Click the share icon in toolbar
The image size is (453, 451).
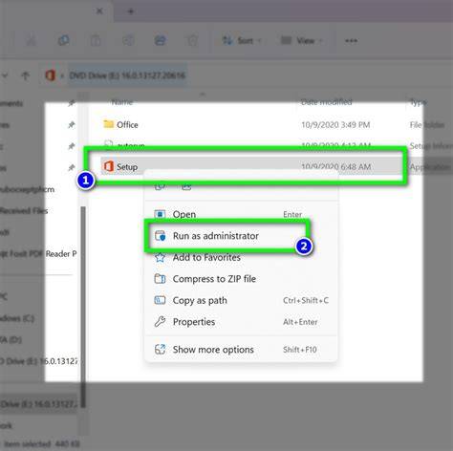[161, 40]
